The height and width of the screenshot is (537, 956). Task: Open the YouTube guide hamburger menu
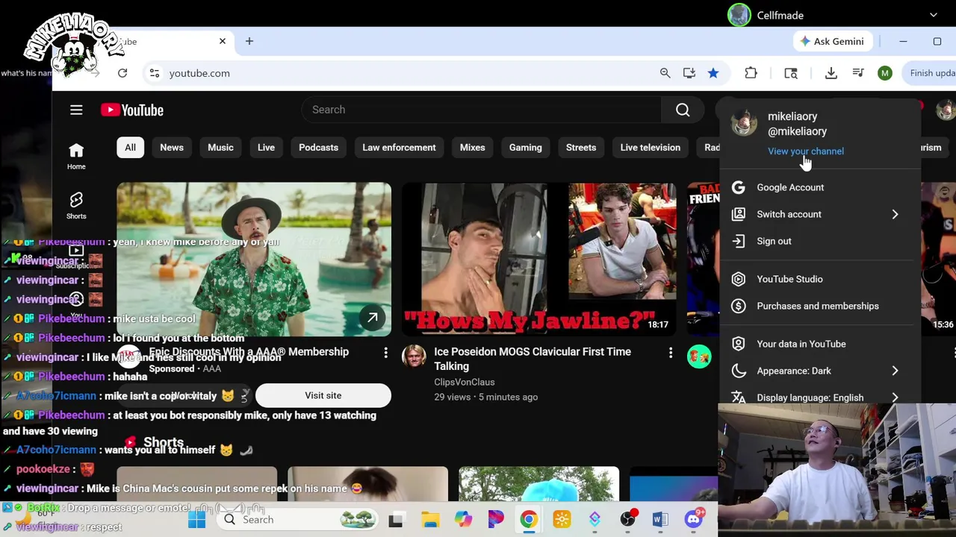(x=76, y=110)
